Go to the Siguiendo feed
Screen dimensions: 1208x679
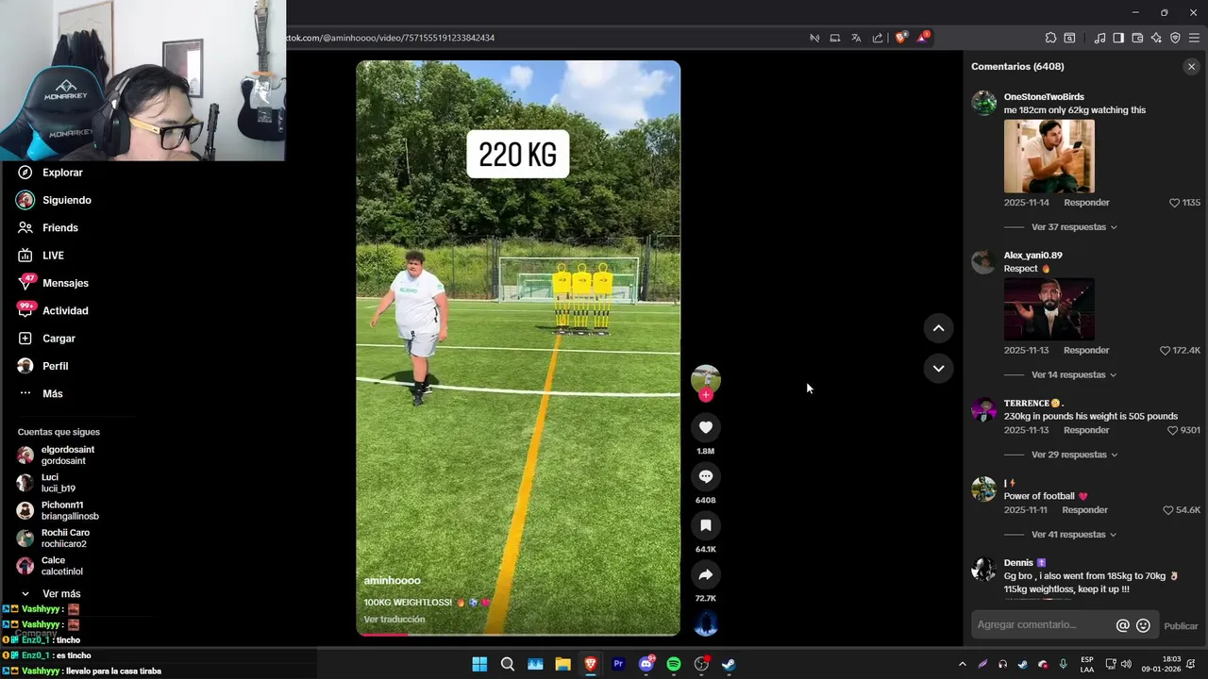tap(54, 200)
